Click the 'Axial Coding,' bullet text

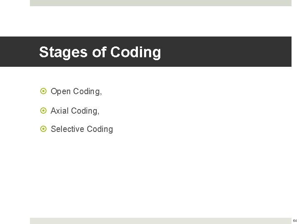coord(75,111)
